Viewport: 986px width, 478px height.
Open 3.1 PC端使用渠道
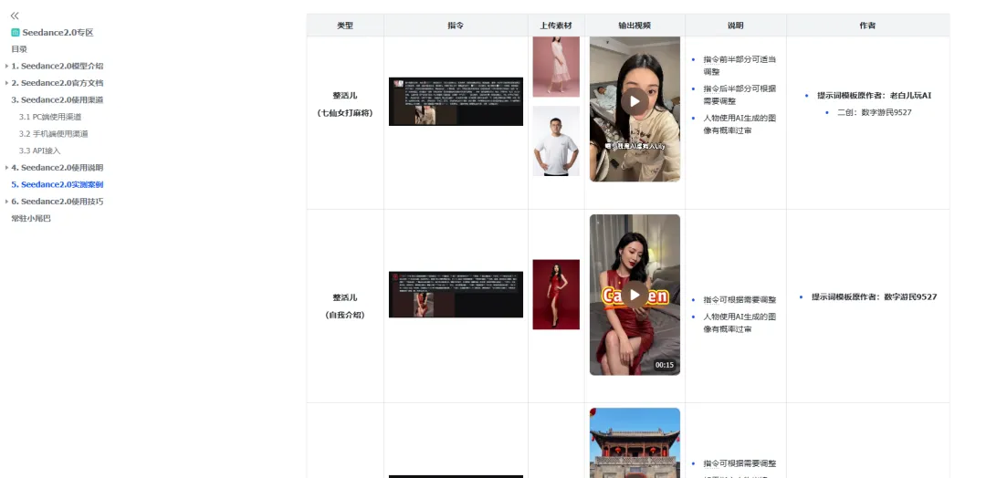50,117
